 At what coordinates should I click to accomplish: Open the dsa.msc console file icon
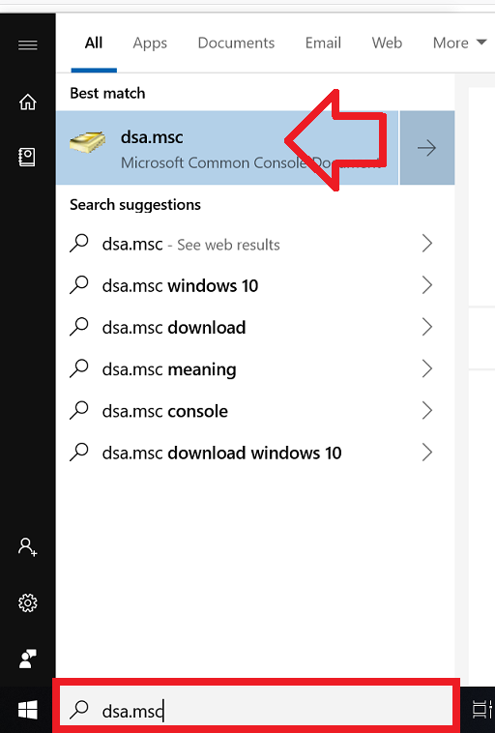pyautogui.click(x=87, y=142)
